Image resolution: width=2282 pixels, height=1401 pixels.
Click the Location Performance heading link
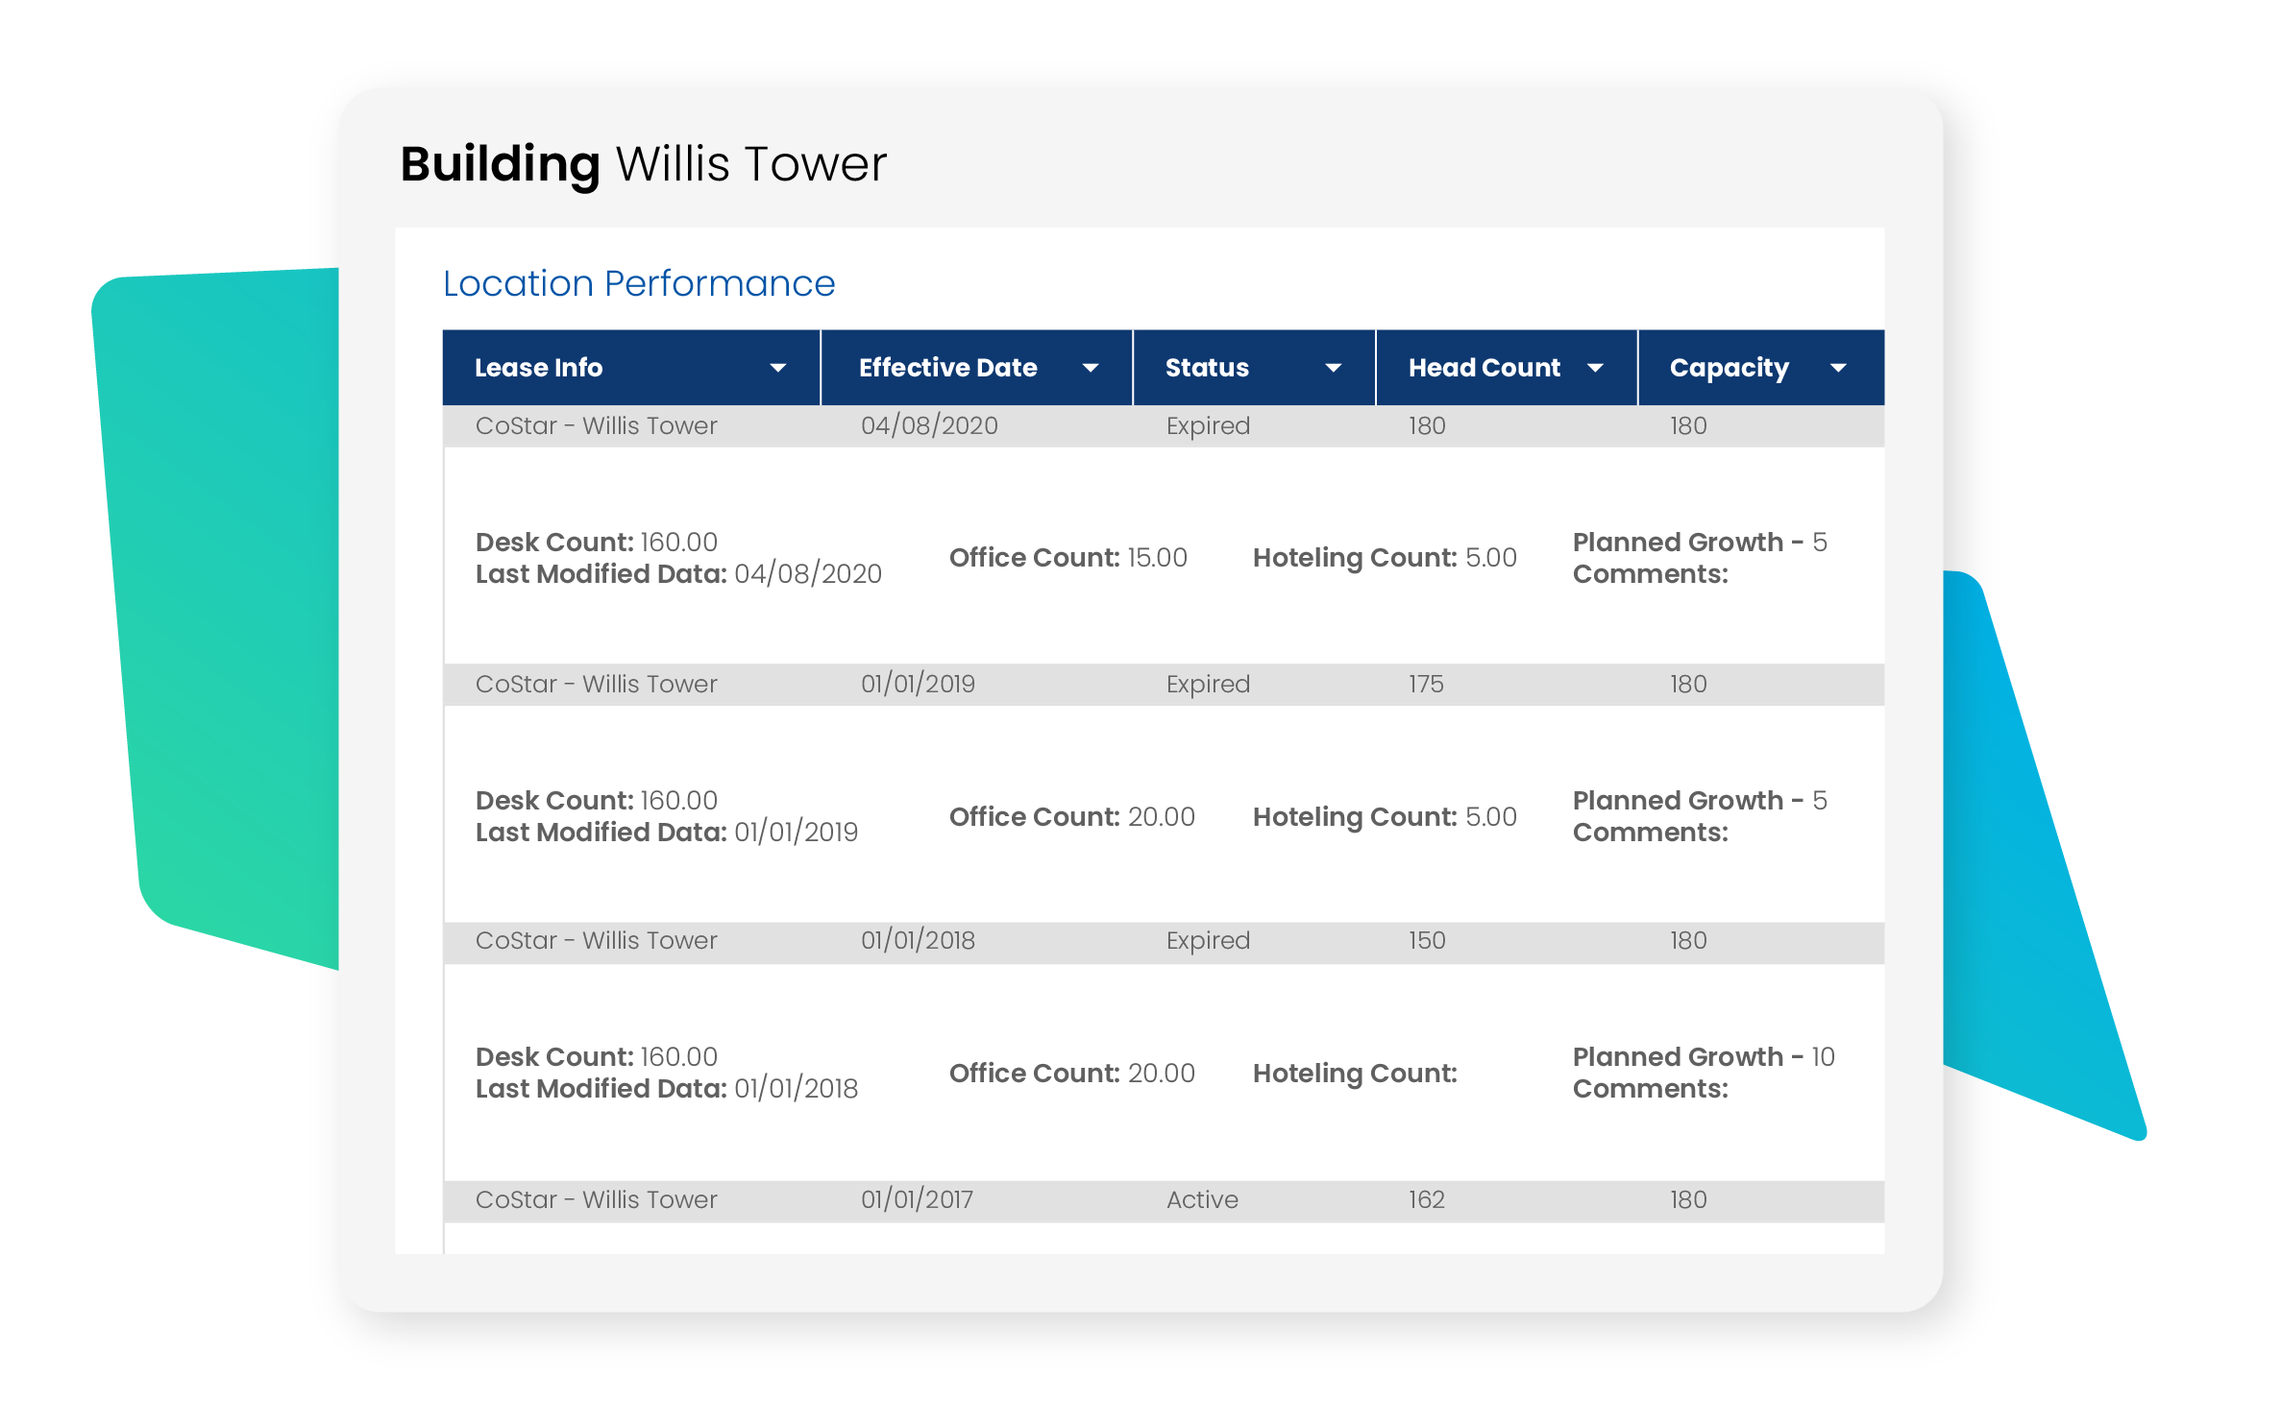638,282
